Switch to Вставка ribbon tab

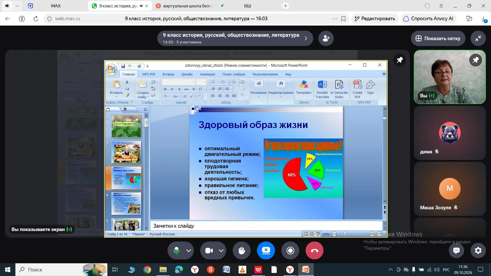[x=168, y=74]
